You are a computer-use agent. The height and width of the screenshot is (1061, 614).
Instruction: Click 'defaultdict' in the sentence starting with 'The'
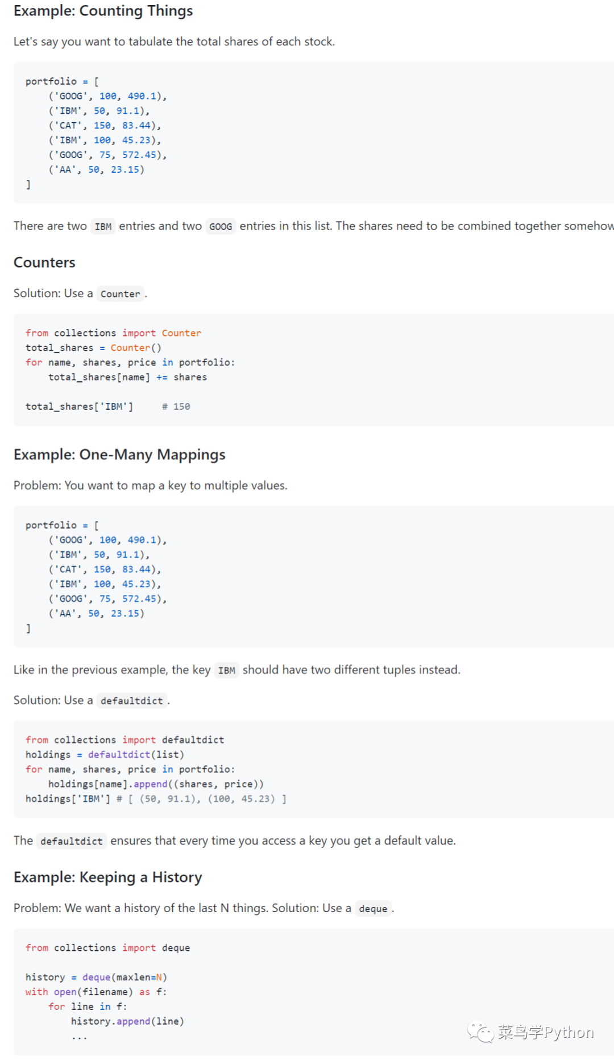click(72, 841)
